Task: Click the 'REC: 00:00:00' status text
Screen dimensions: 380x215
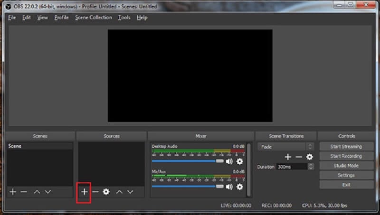Action: [x=276, y=206]
